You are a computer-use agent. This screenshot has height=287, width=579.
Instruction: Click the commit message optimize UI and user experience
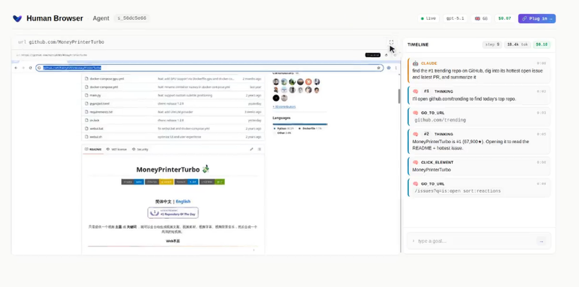pos(179,137)
